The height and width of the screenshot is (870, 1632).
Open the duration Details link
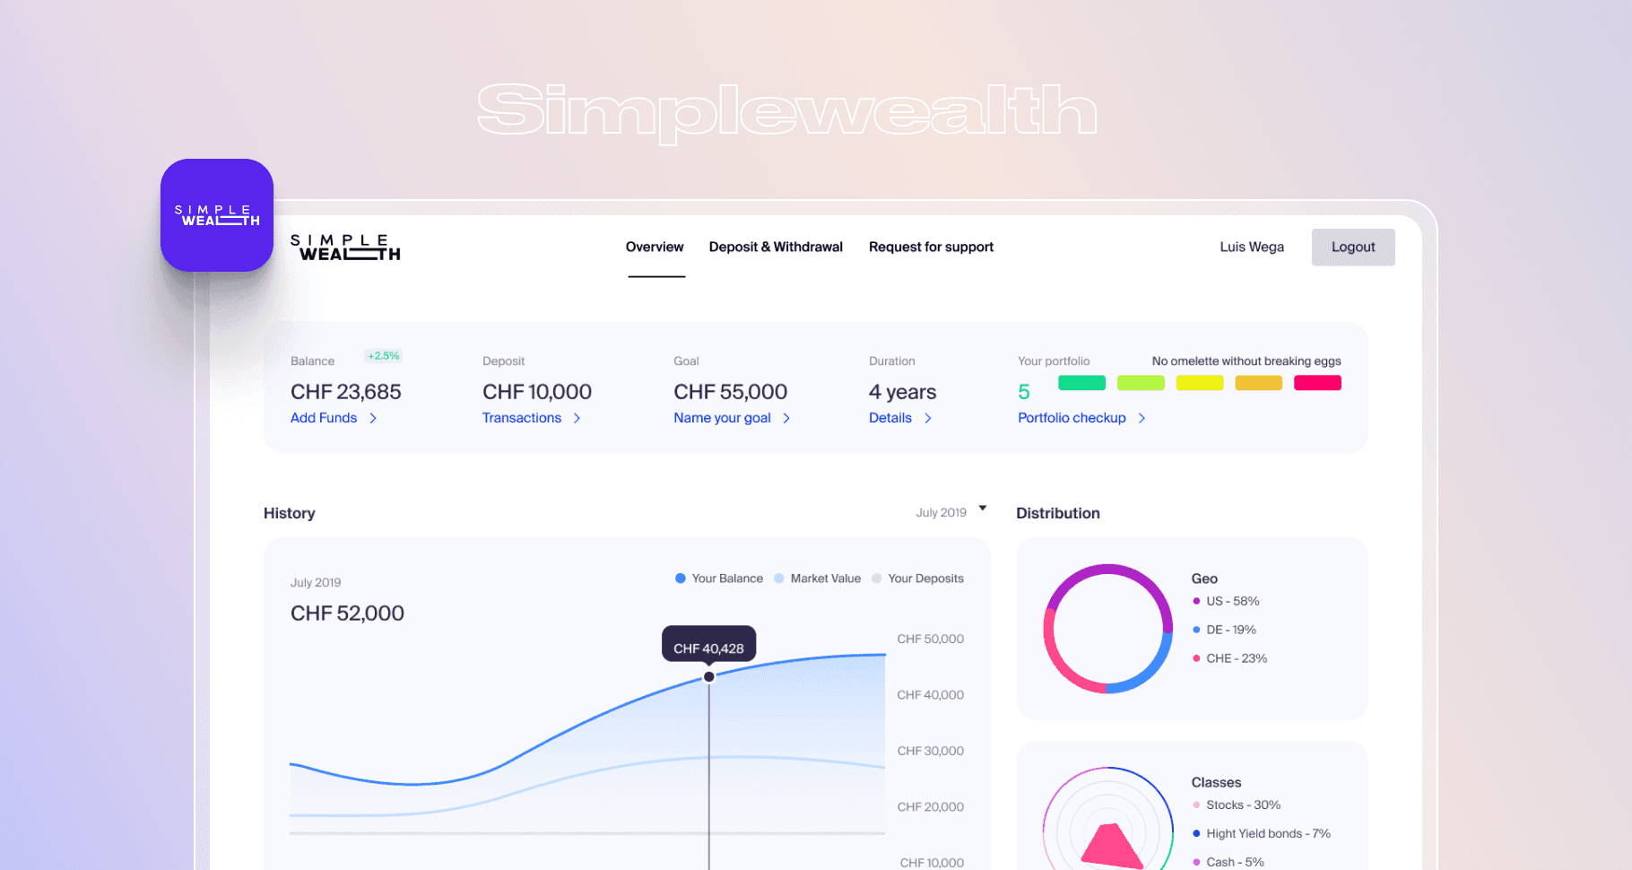tap(890, 418)
